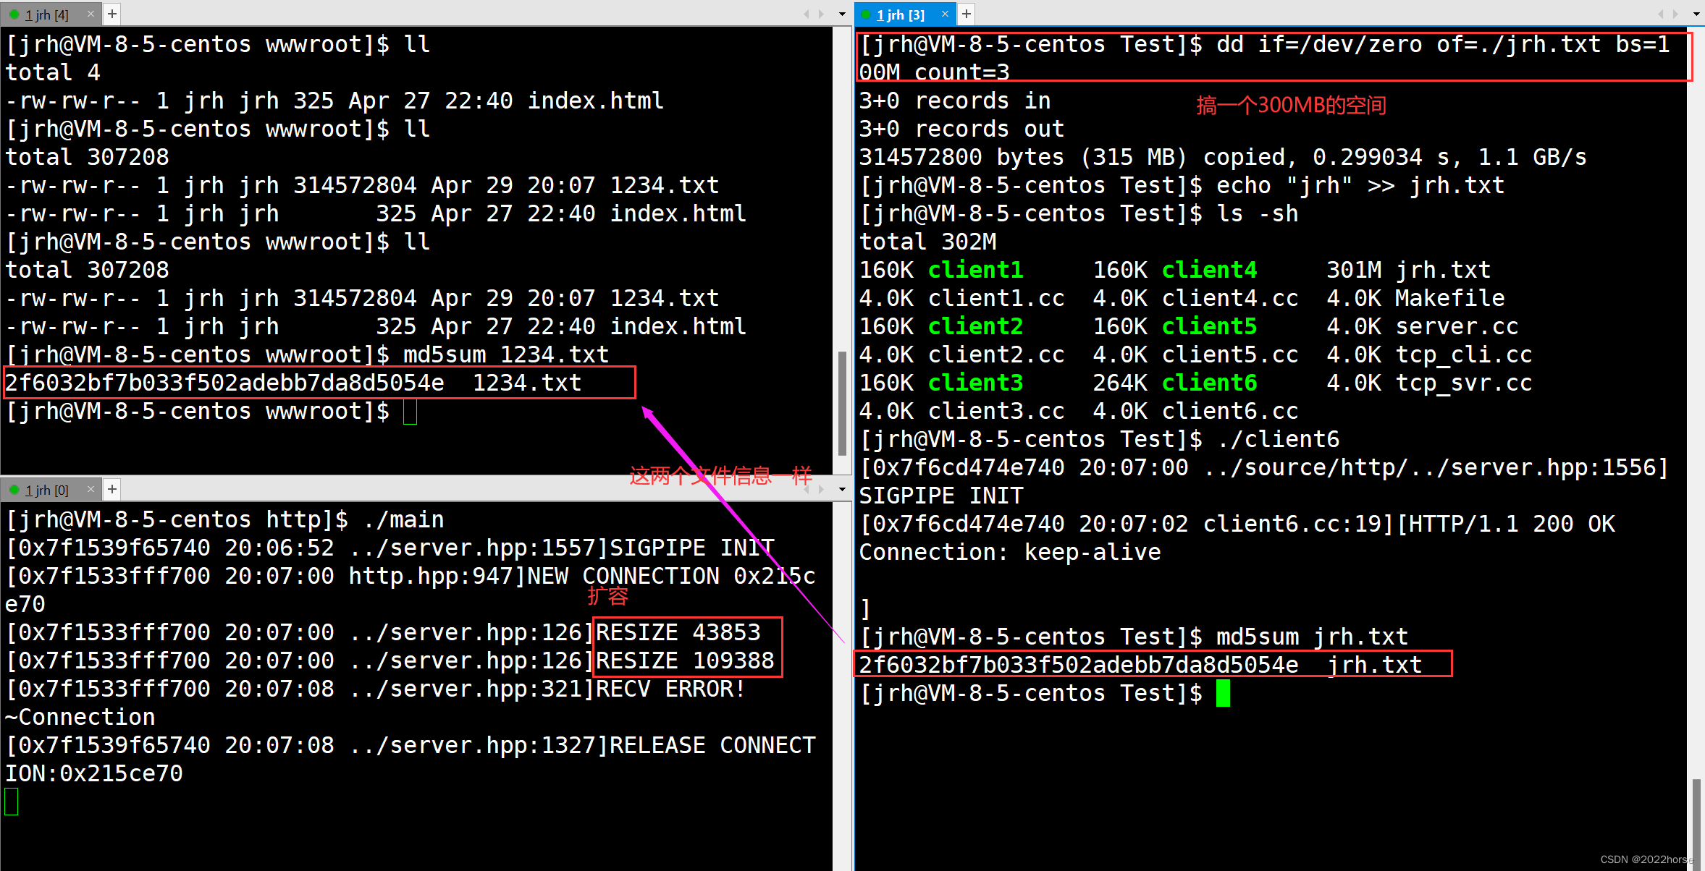The image size is (1705, 871).
Task: Click the 'md5sum jrh.txt' command text
Action: 1312,637
